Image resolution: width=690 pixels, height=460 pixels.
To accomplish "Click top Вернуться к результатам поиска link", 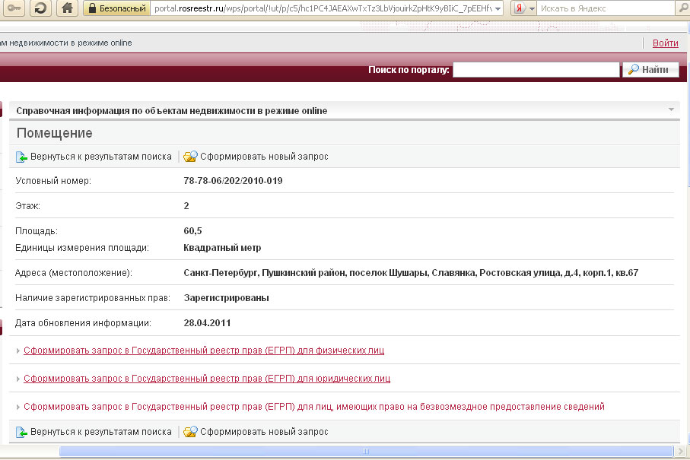I will 100,157.
